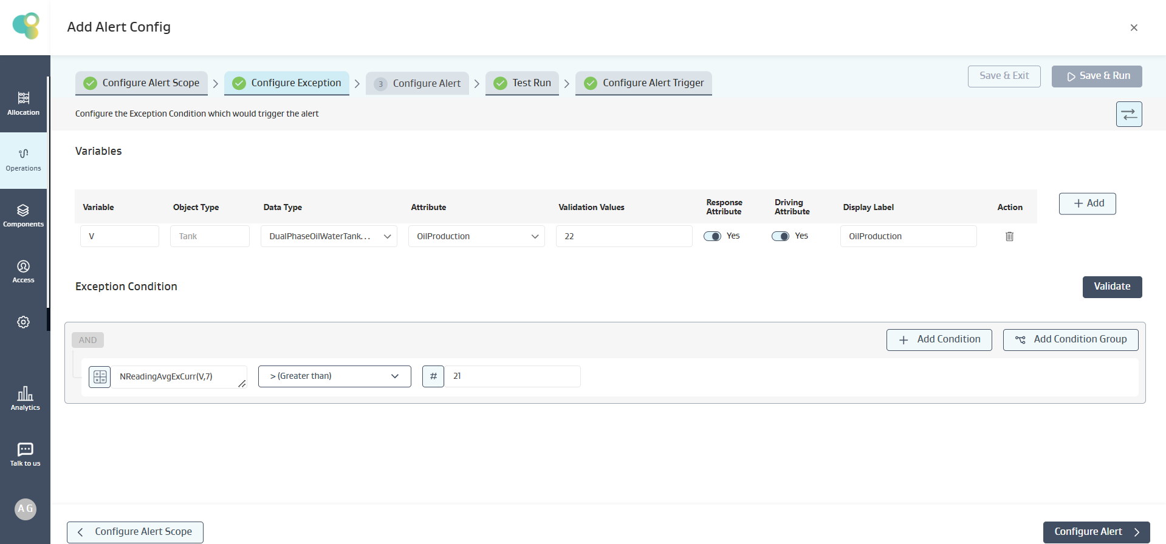Click the swap arrows icon button

(x=1128, y=114)
